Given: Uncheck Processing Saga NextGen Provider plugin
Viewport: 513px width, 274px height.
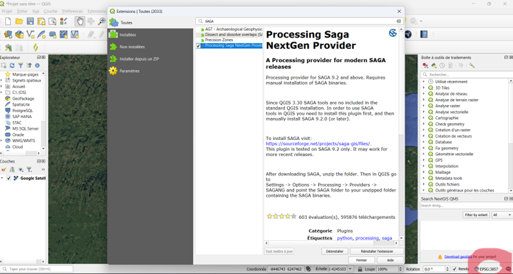Looking at the screenshot, I should click(x=198, y=46).
